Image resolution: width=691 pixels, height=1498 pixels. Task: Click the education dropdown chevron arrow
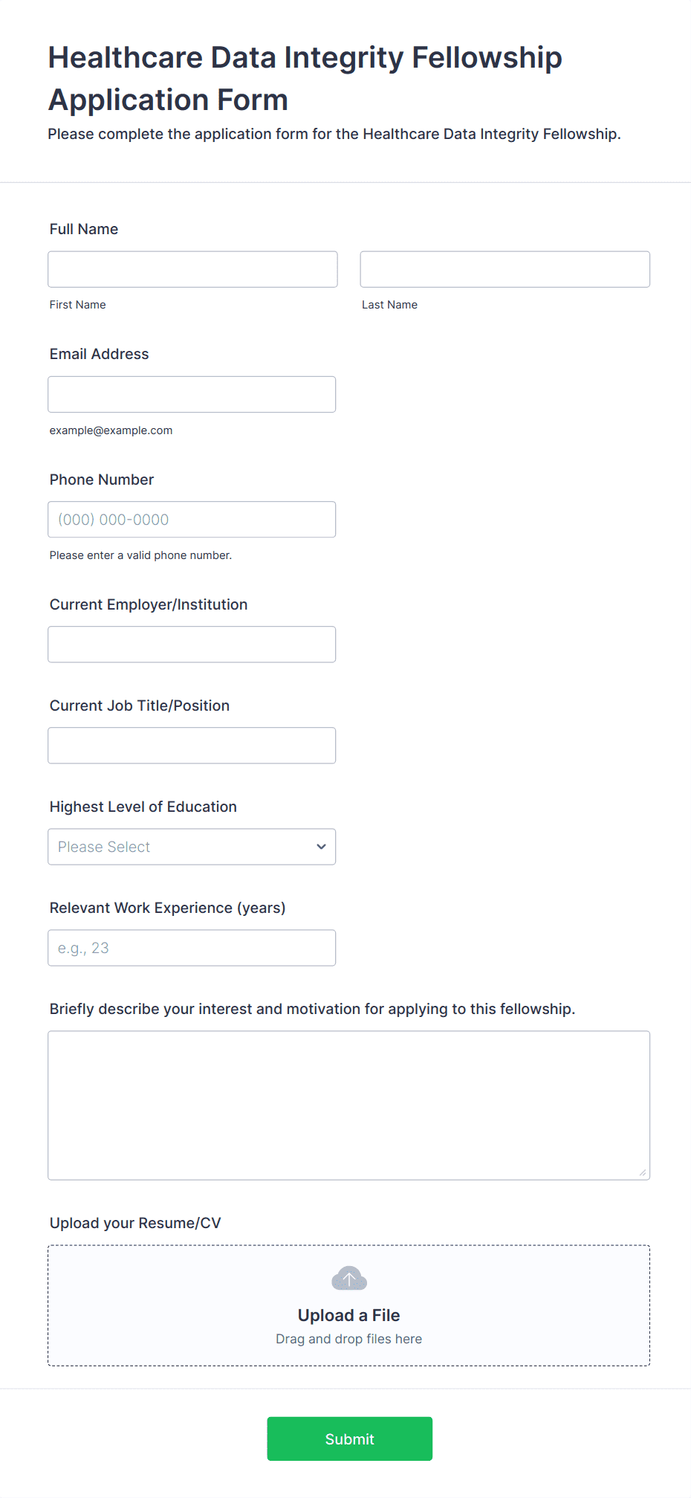point(321,847)
